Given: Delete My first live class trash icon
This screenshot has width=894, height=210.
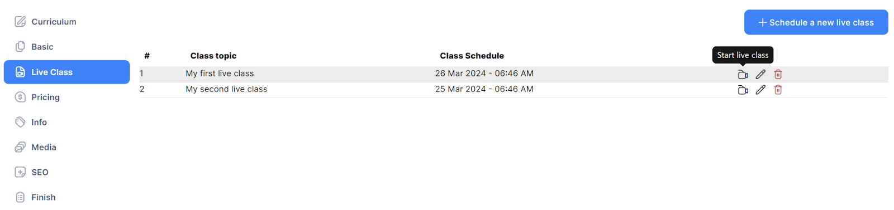Looking at the screenshot, I should (778, 75).
